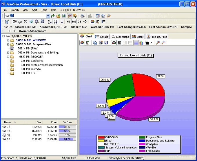The image size is (197, 161).
Task: Click the zoom in magnifier on the chart toolbar
Action: tap(158, 43)
